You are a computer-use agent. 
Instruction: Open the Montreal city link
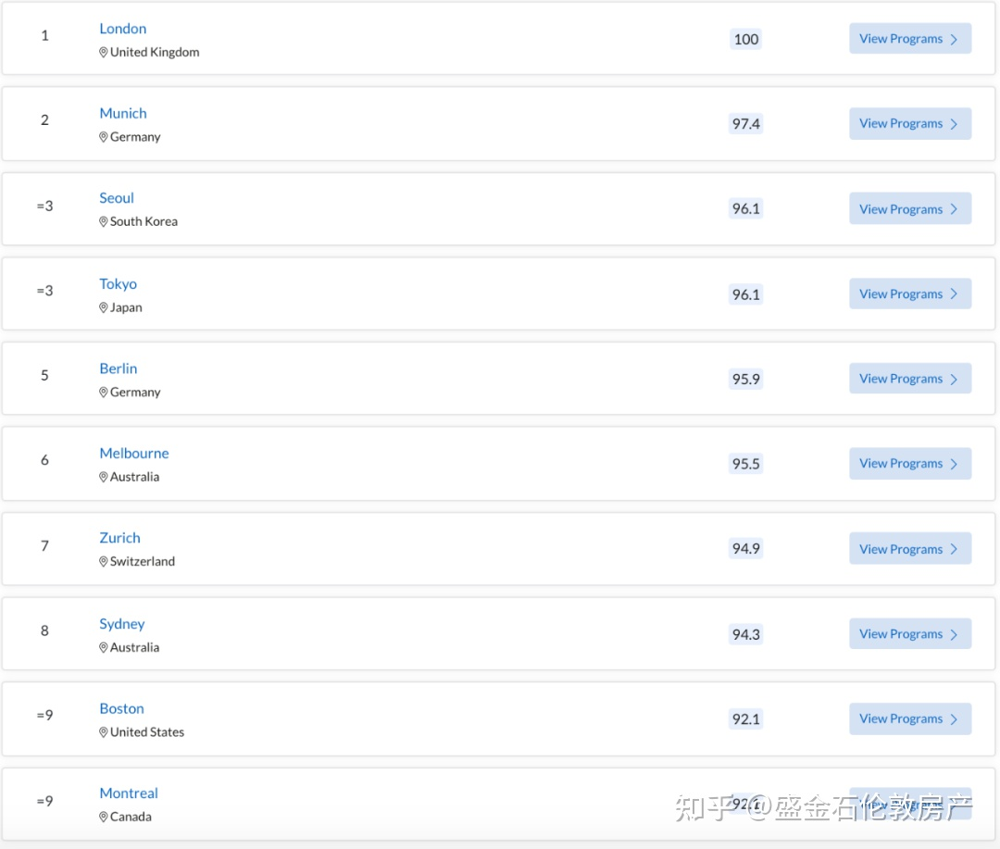129,793
